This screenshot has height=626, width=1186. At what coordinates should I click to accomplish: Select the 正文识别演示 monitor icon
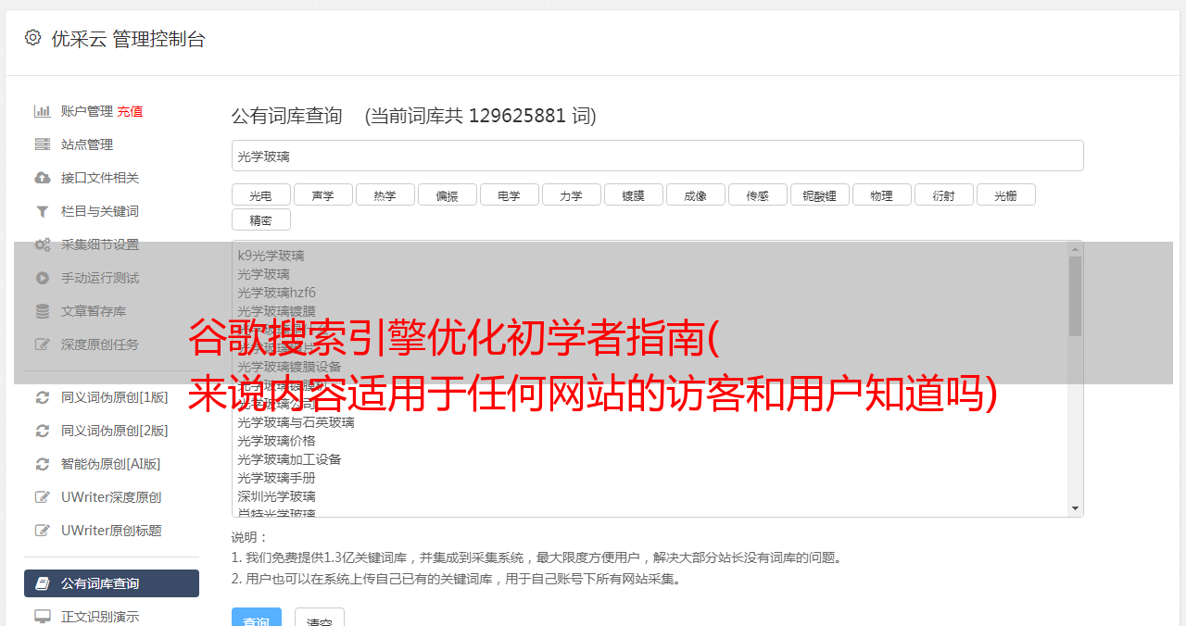pyautogui.click(x=43, y=616)
